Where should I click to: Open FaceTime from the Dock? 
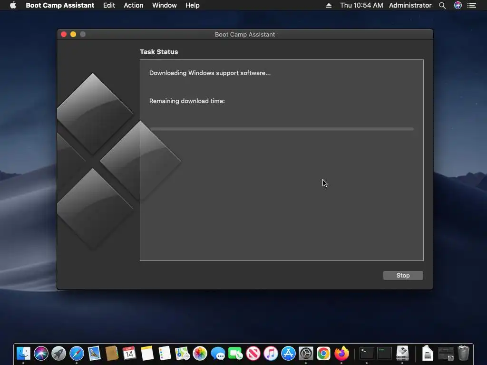point(235,353)
